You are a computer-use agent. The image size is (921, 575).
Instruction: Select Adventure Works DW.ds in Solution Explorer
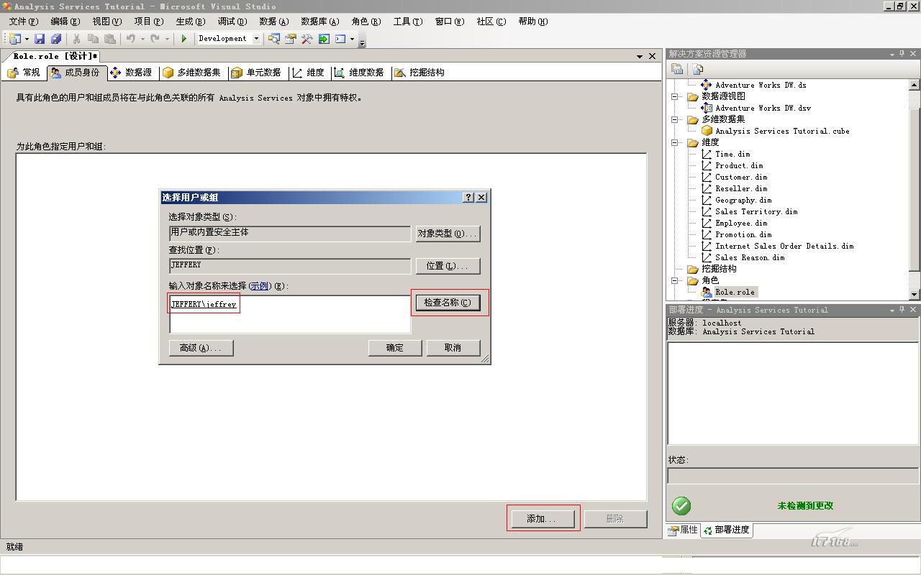pos(761,85)
